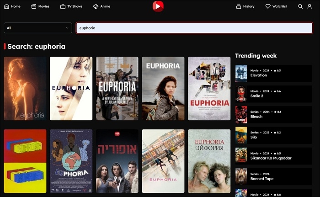
Task: Open the Euphoria poster with globe illustration
Action: pos(71,161)
